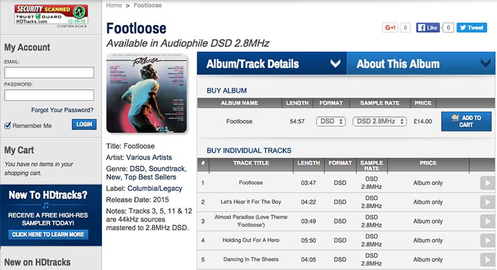Expand the Album/Track Details chevron
This screenshot has height=270, width=497.
pyautogui.click(x=335, y=63)
